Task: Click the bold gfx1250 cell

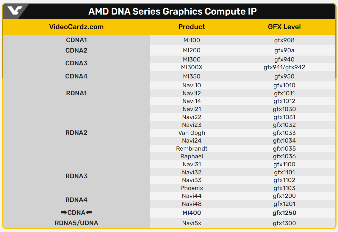Action: tap(284, 213)
